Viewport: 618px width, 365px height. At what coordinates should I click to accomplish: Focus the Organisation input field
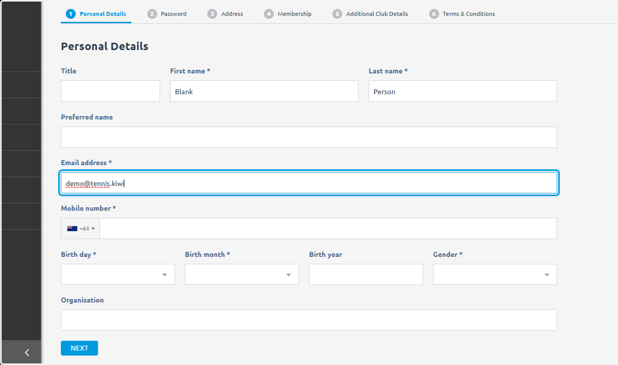coord(309,320)
